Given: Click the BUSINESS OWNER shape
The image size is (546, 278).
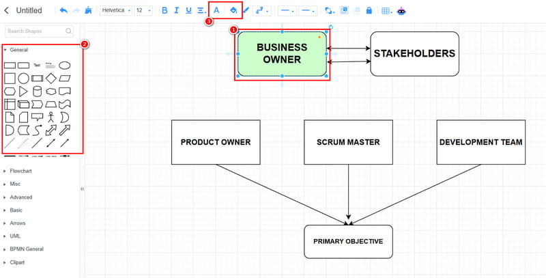Looking at the screenshot, I should point(282,54).
